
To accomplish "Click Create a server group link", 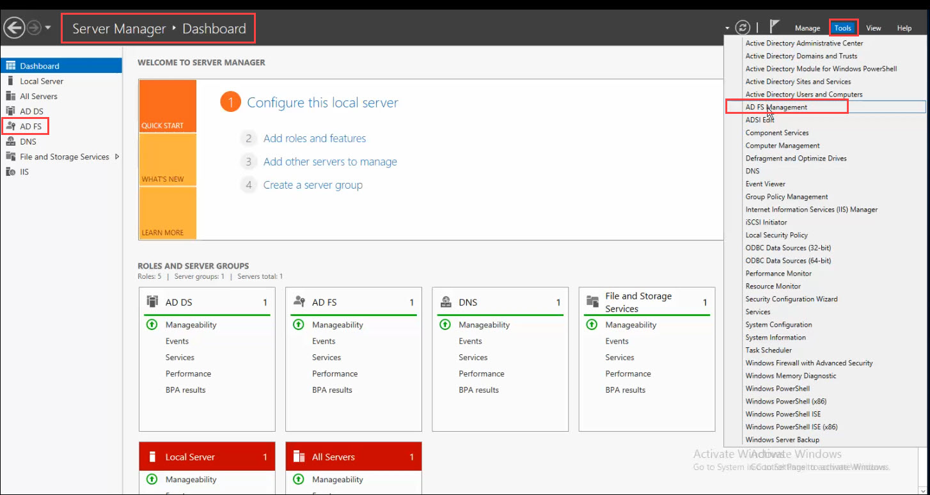I will click(x=313, y=185).
